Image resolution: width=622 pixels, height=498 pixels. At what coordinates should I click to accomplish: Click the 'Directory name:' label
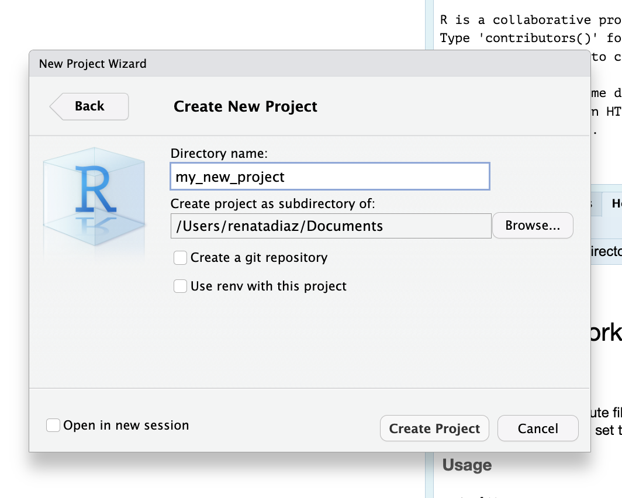[x=219, y=154]
